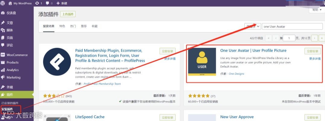
Task: Click the ProfilePress plugin logo thumbnail
Action: pyautogui.click(x=57, y=62)
